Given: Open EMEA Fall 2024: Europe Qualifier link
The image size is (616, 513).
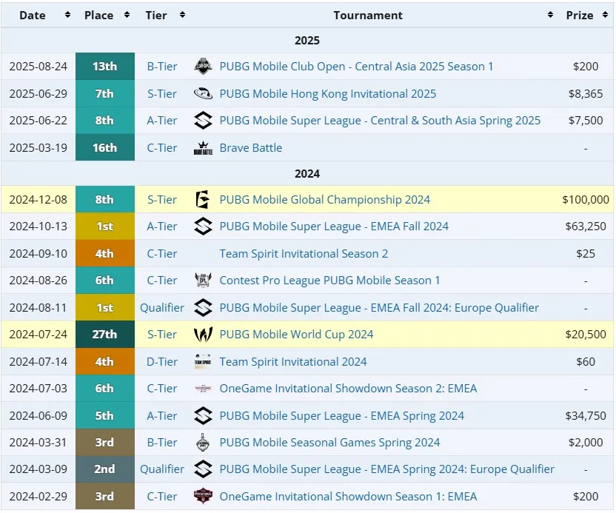Looking at the screenshot, I should click(x=379, y=307).
